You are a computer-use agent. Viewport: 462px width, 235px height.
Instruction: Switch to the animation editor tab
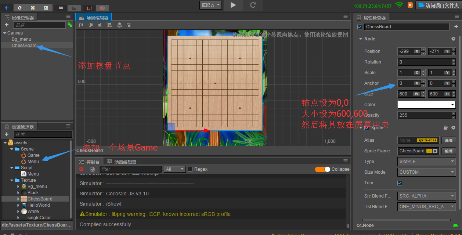[x=121, y=162]
